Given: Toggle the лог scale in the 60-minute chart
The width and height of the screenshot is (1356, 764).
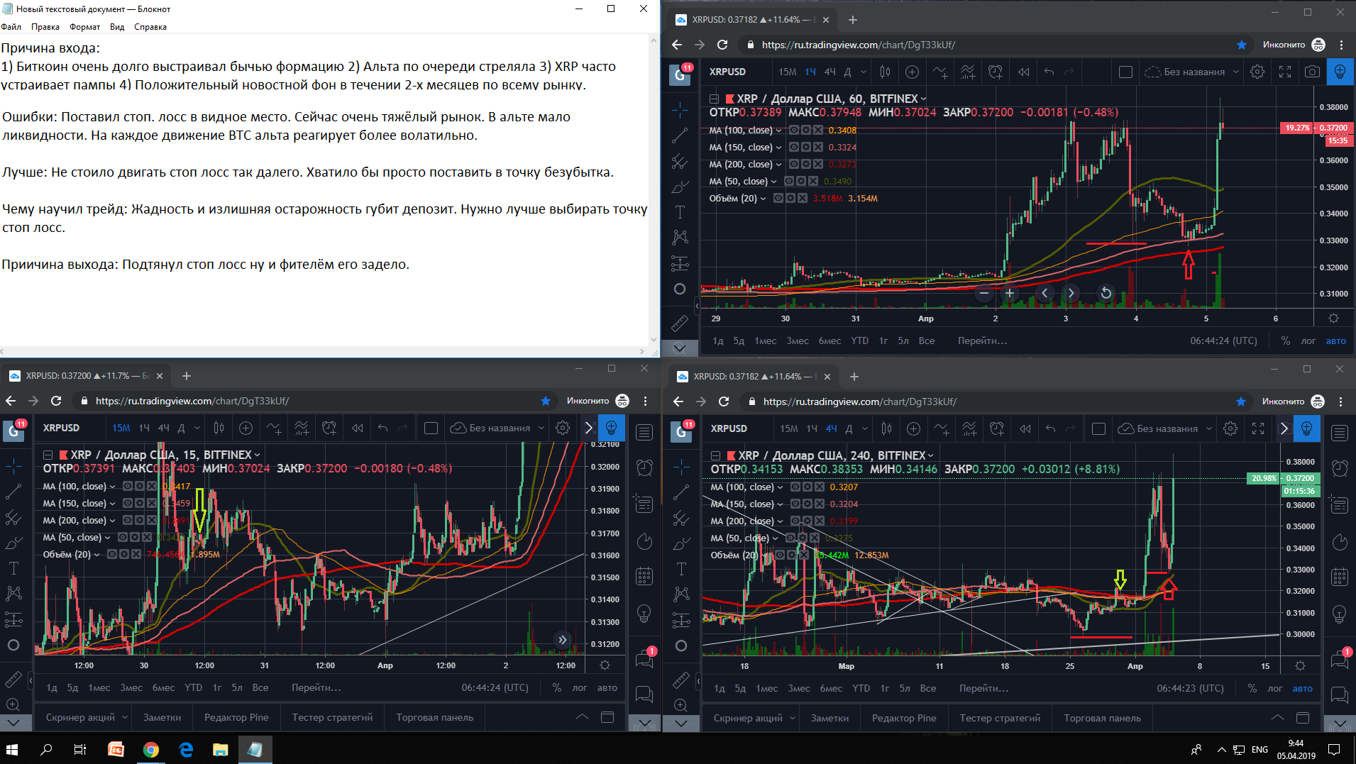Looking at the screenshot, I should (1308, 341).
